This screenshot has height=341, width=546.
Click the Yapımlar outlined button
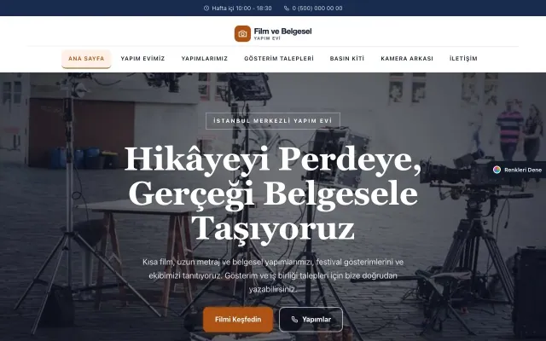pyautogui.click(x=311, y=320)
